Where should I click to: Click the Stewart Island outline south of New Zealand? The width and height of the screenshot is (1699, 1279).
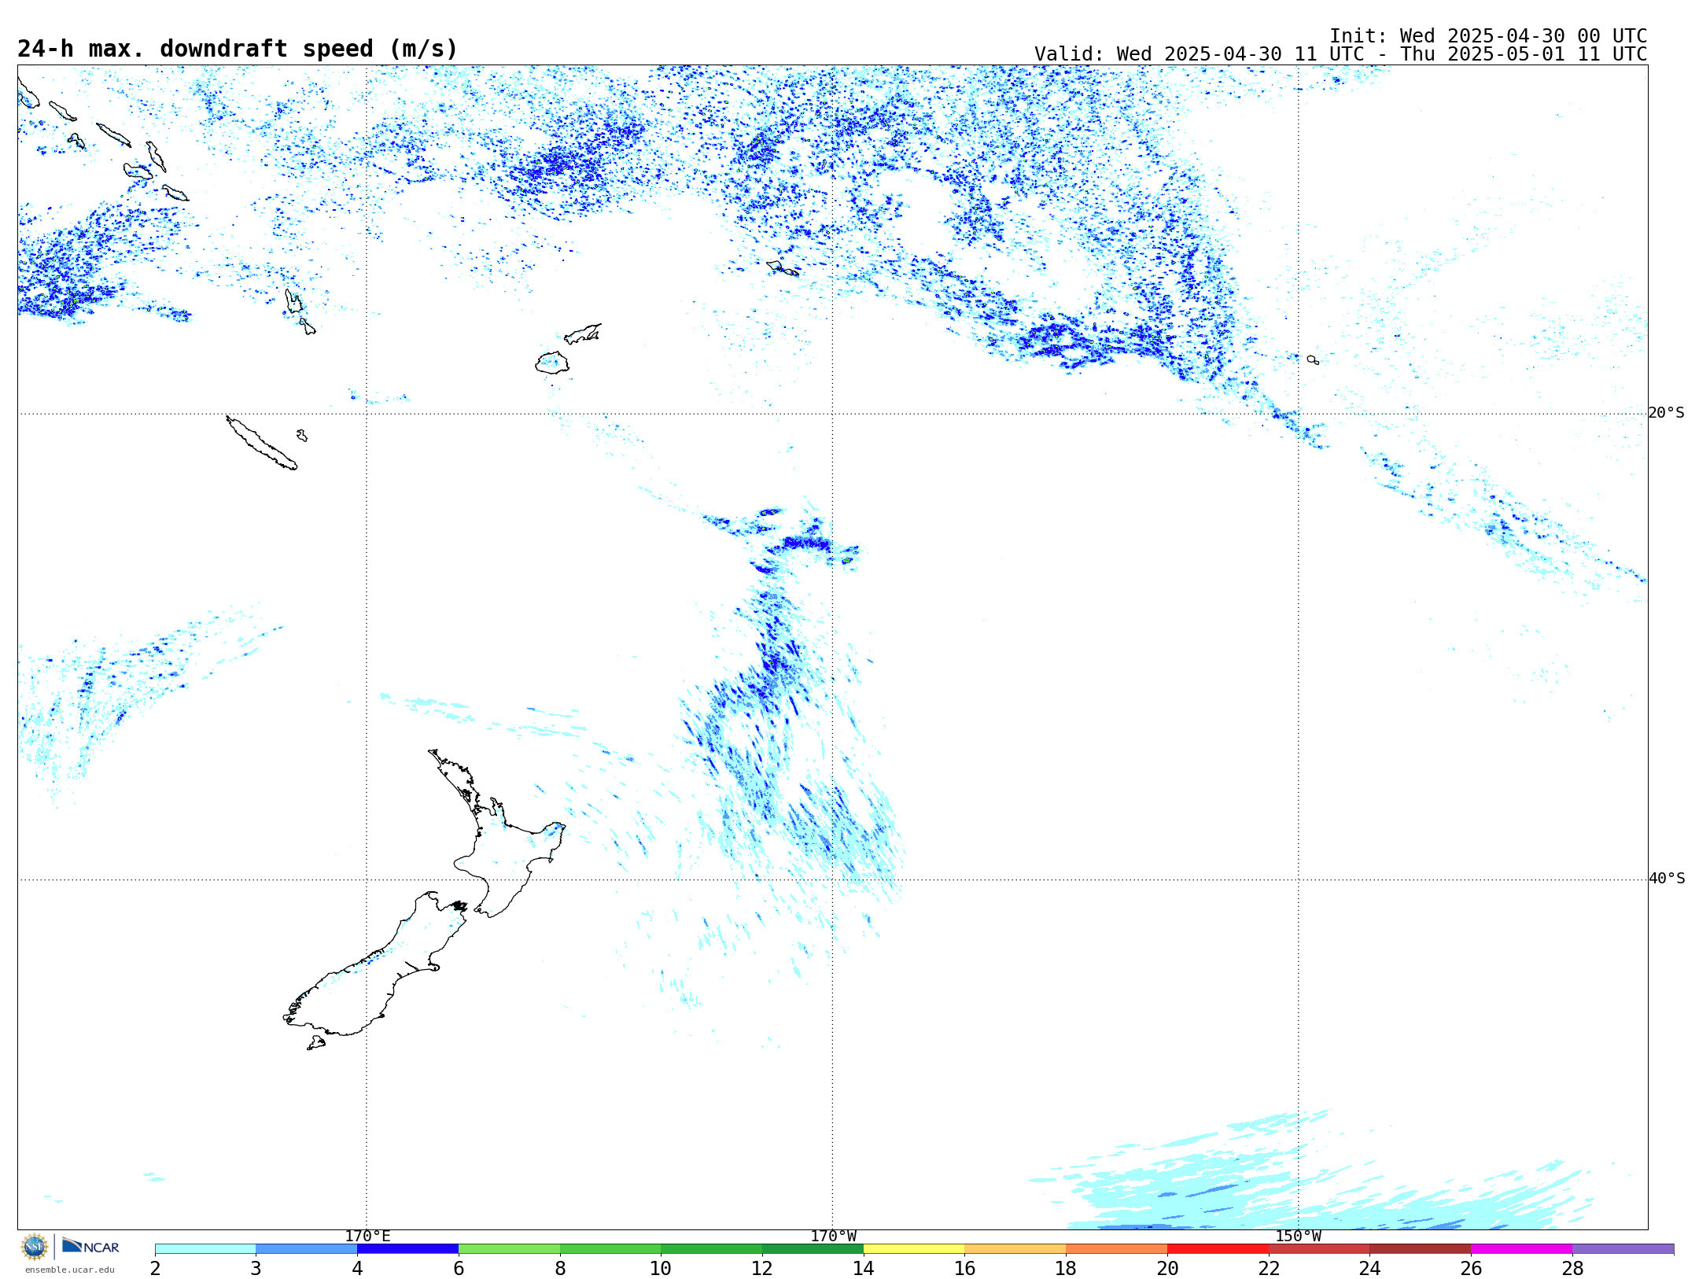tap(316, 1043)
